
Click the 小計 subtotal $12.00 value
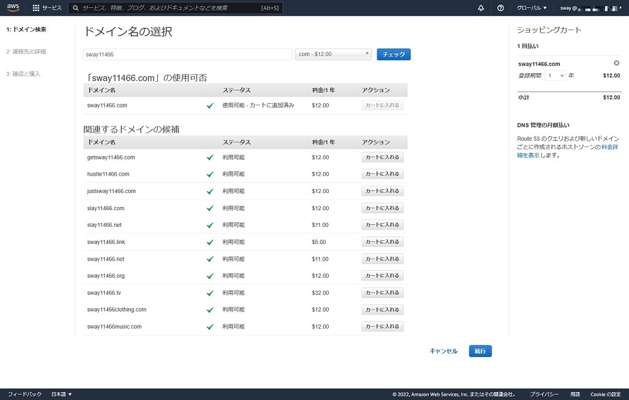pyautogui.click(x=611, y=97)
